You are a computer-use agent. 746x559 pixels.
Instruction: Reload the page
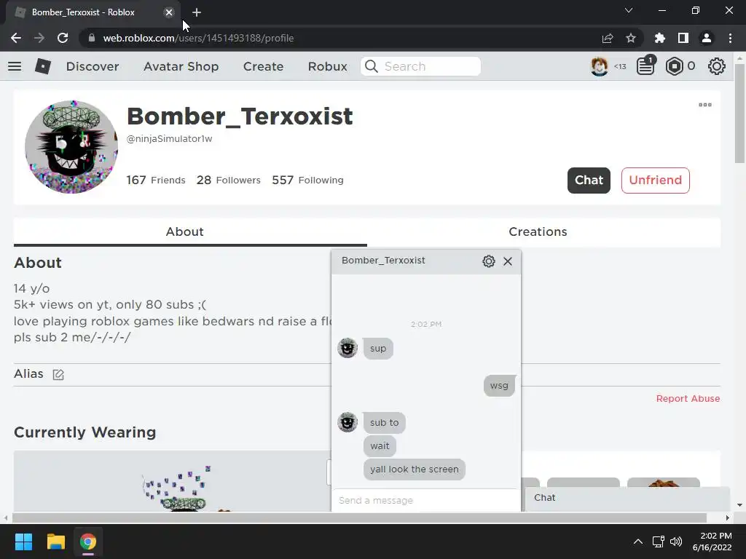pyautogui.click(x=63, y=38)
